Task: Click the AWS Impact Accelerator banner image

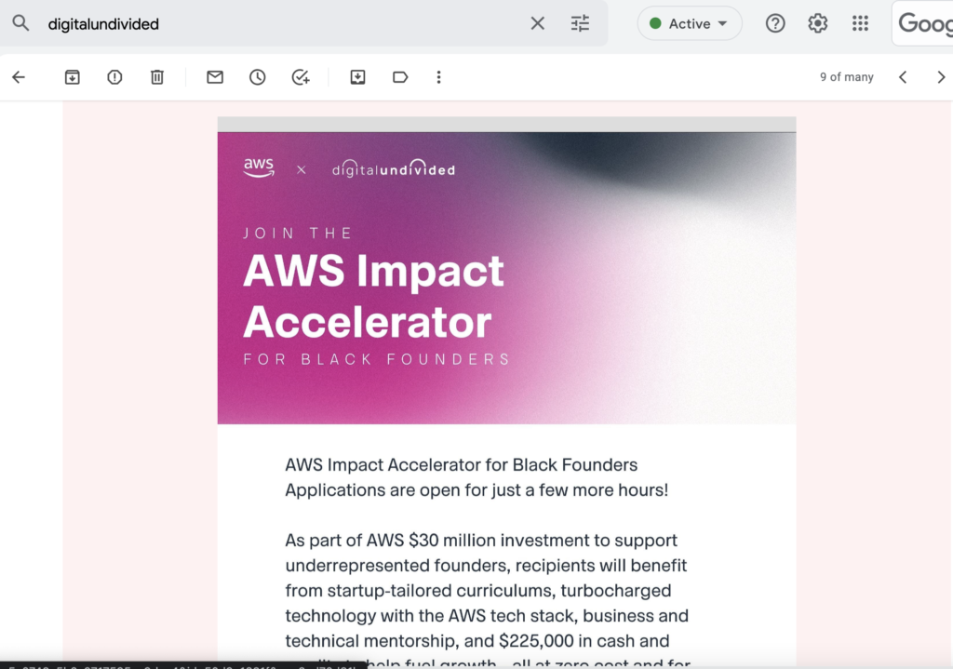Action: click(507, 277)
